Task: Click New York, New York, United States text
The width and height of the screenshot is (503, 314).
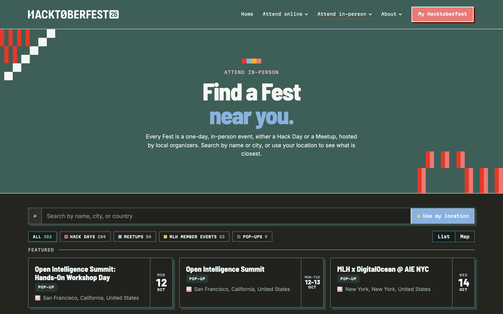Action: (388, 289)
